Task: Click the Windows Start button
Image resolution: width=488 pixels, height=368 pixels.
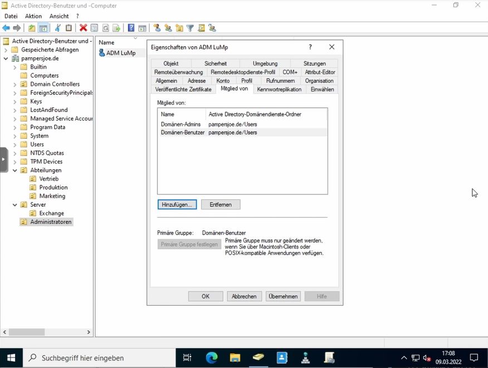Action: tap(11, 358)
